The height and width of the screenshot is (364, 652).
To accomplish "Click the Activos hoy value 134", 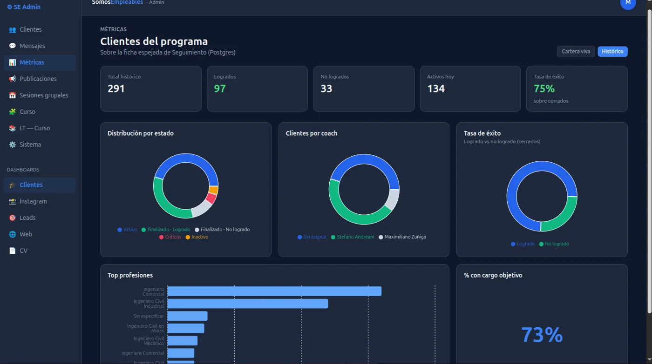I will point(436,89).
